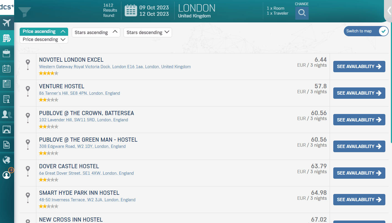Sort results by Stars descending
The image size is (392, 223).
pos(148,32)
